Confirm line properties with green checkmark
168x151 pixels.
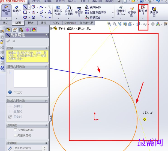click(8, 41)
